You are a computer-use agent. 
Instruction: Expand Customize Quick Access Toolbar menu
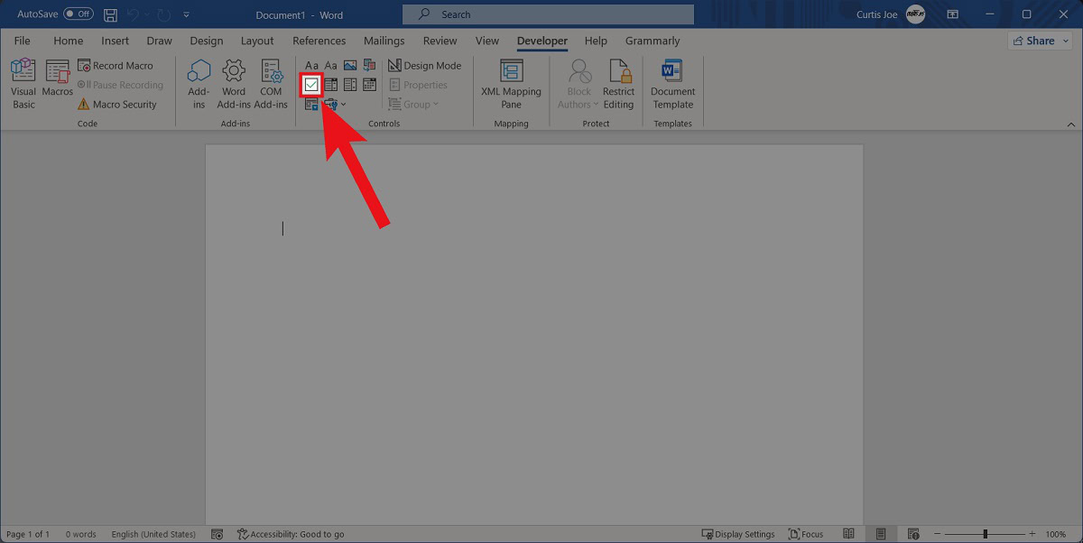click(186, 14)
